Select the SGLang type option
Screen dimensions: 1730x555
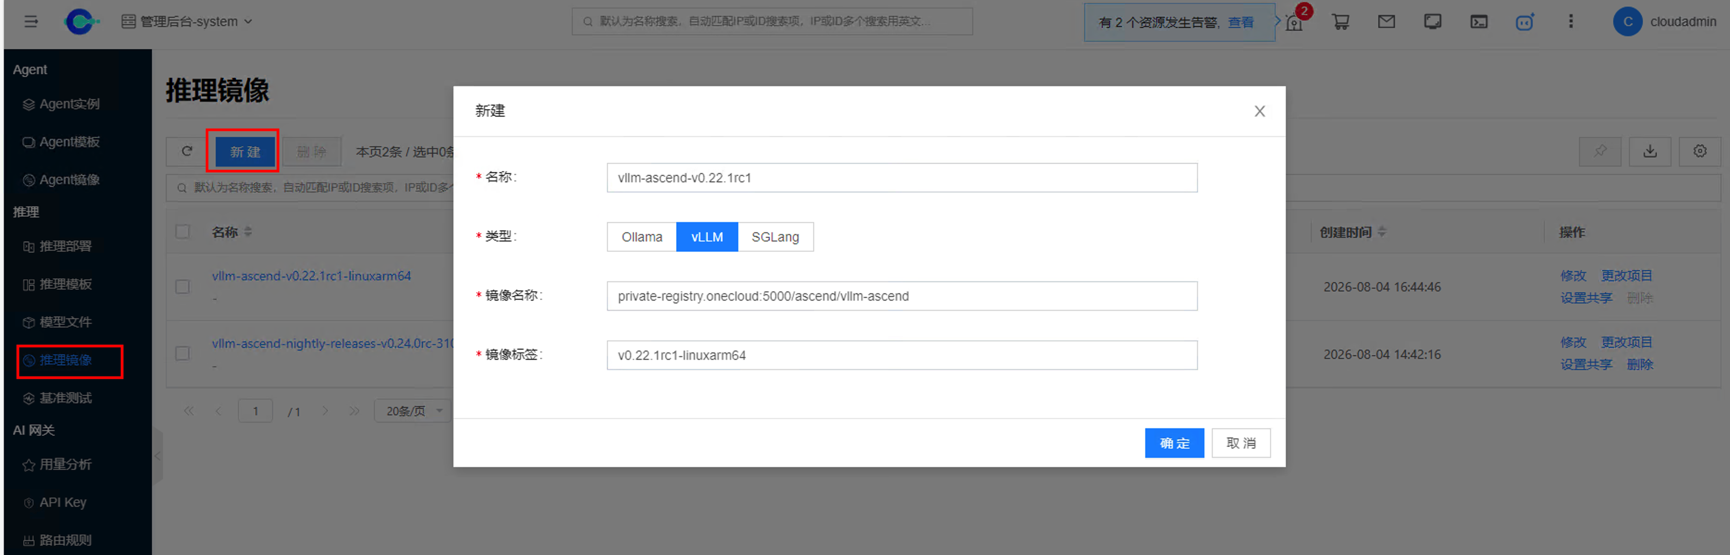pos(775,237)
